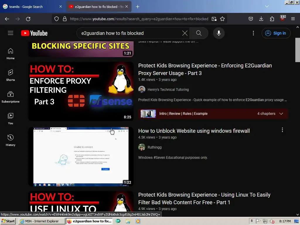Screen dimensions: 300x225
Task: Open Use Linux To thumbnail Part 1
Action: [81, 201]
